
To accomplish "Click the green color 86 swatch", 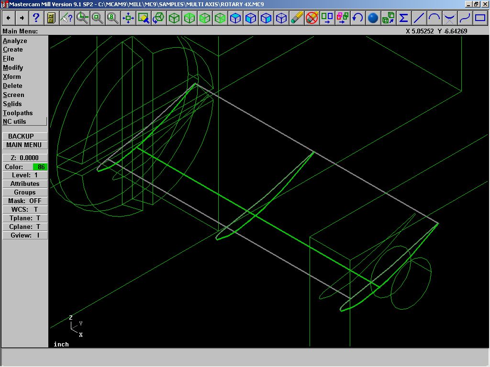I will pyautogui.click(x=40, y=167).
